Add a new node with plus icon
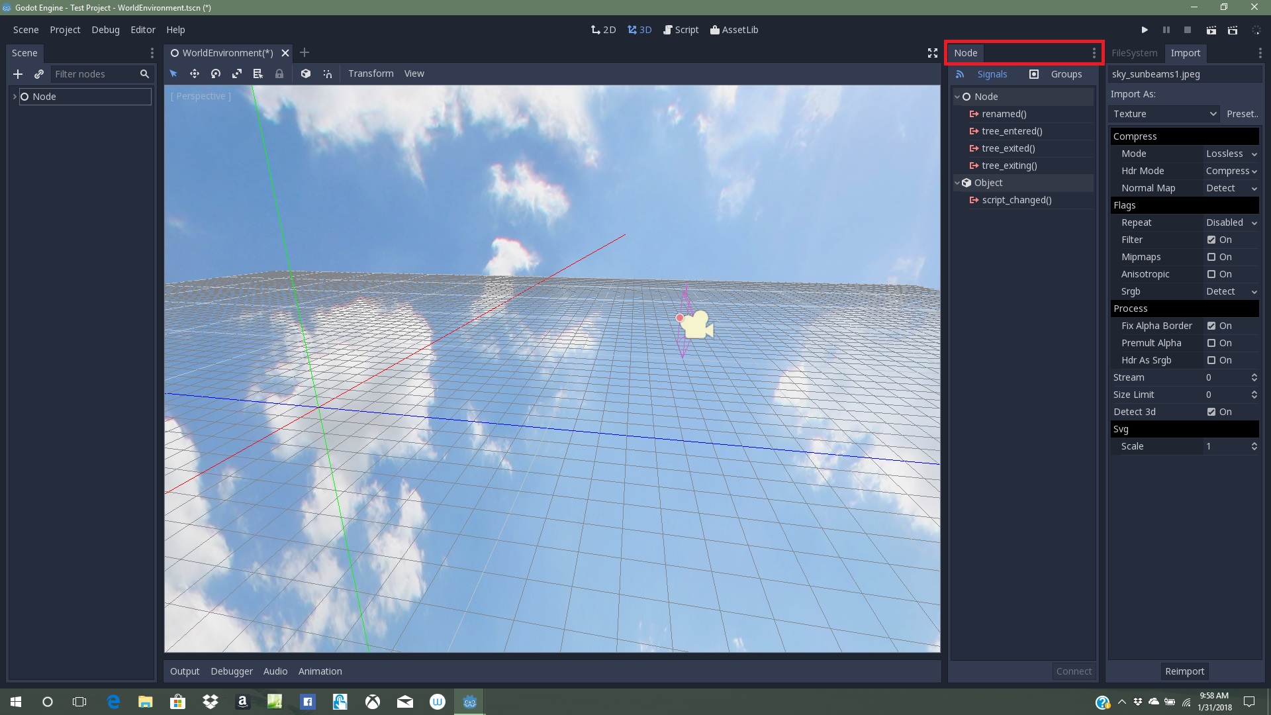 [18, 74]
